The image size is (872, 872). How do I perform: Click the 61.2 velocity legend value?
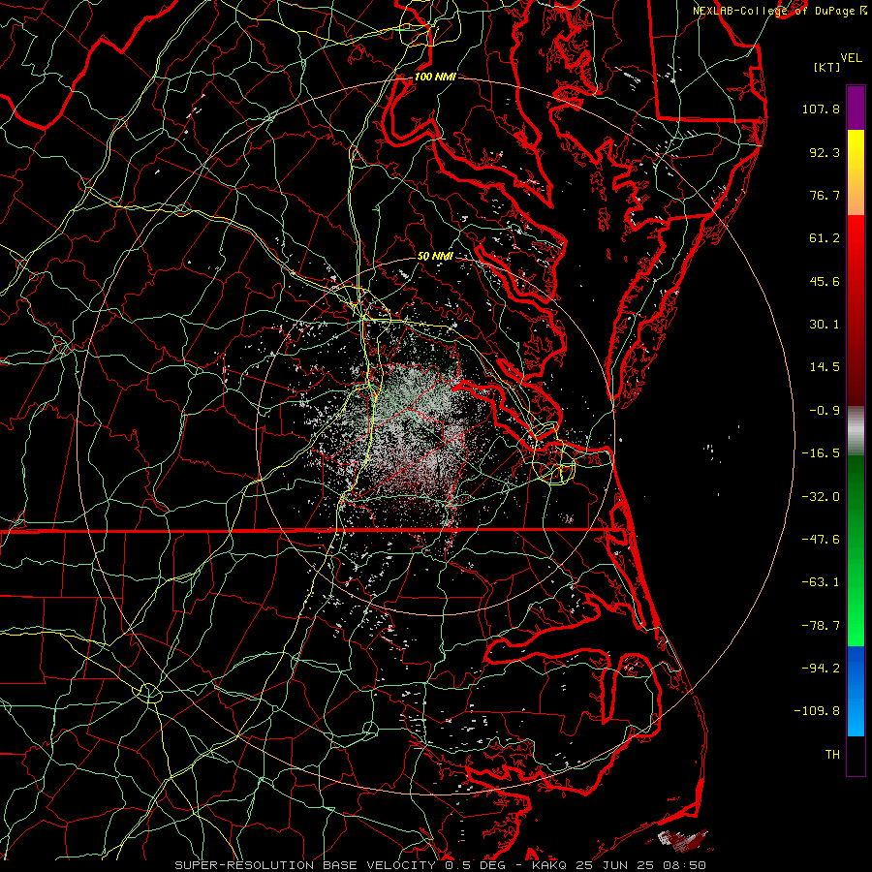pyautogui.click(x=825, y=238)
